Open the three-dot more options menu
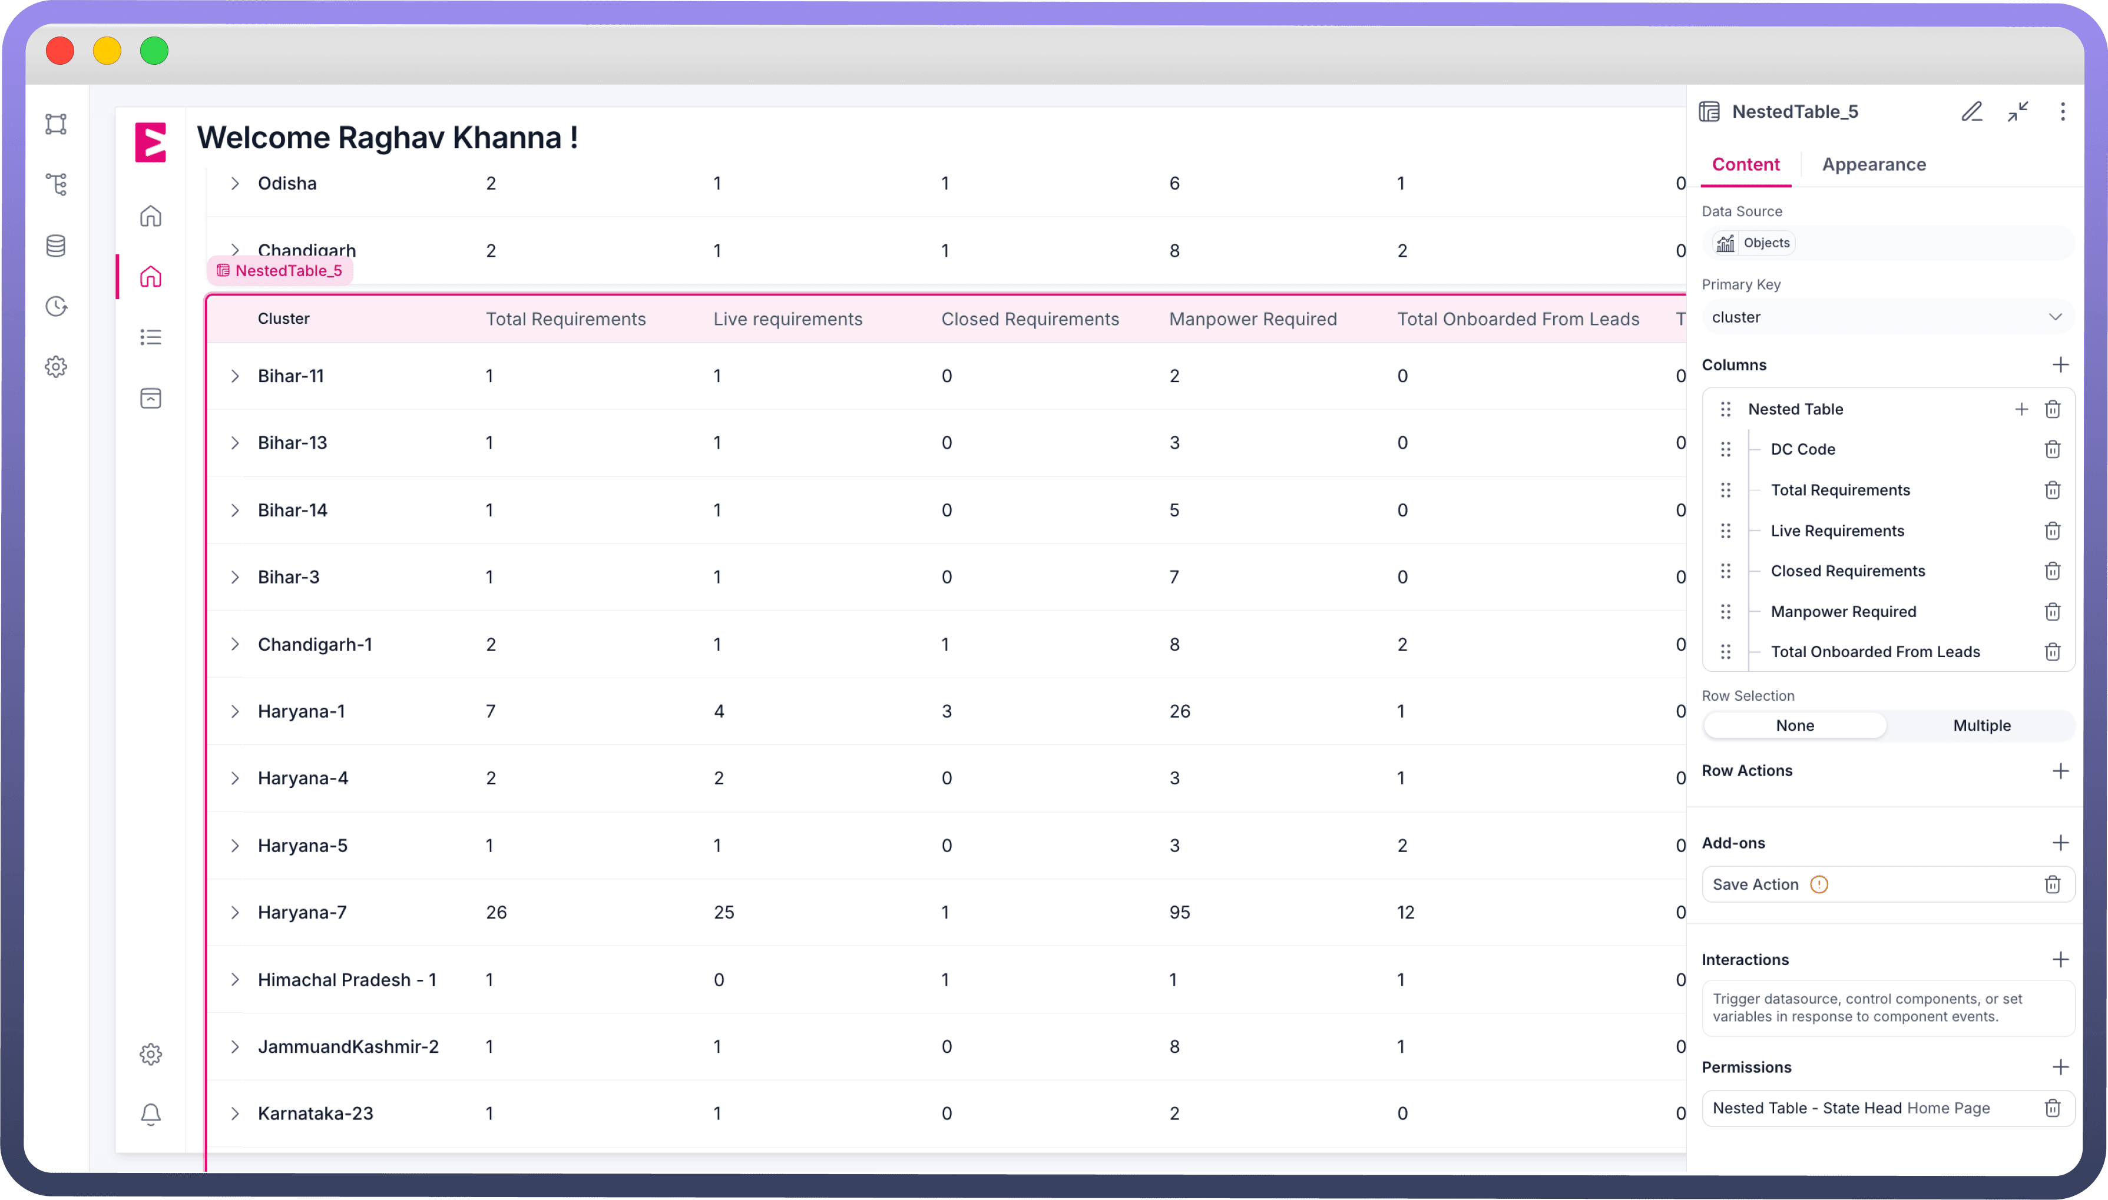The image size is (2108, 1200). (2062, 111)
